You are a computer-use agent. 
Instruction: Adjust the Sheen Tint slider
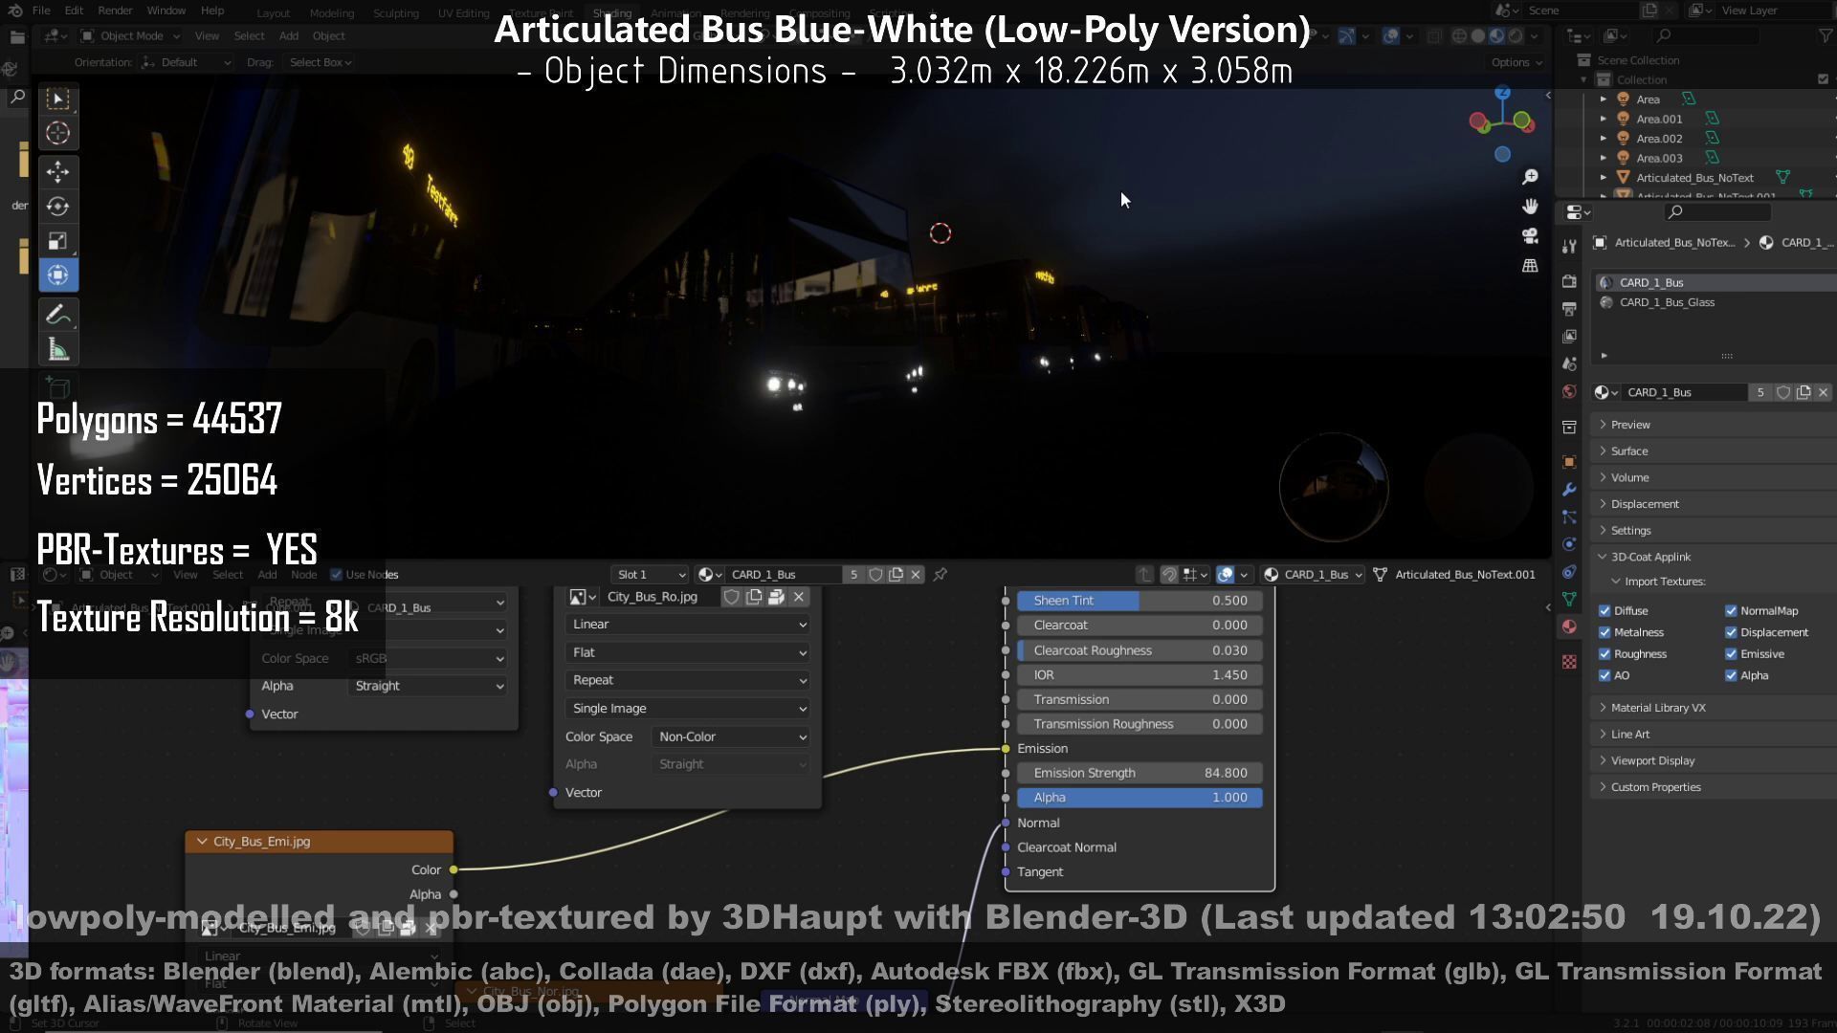1140,601
